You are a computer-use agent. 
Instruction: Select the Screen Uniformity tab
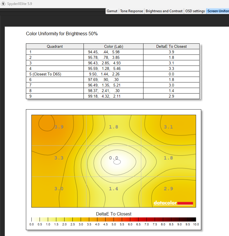218,11
